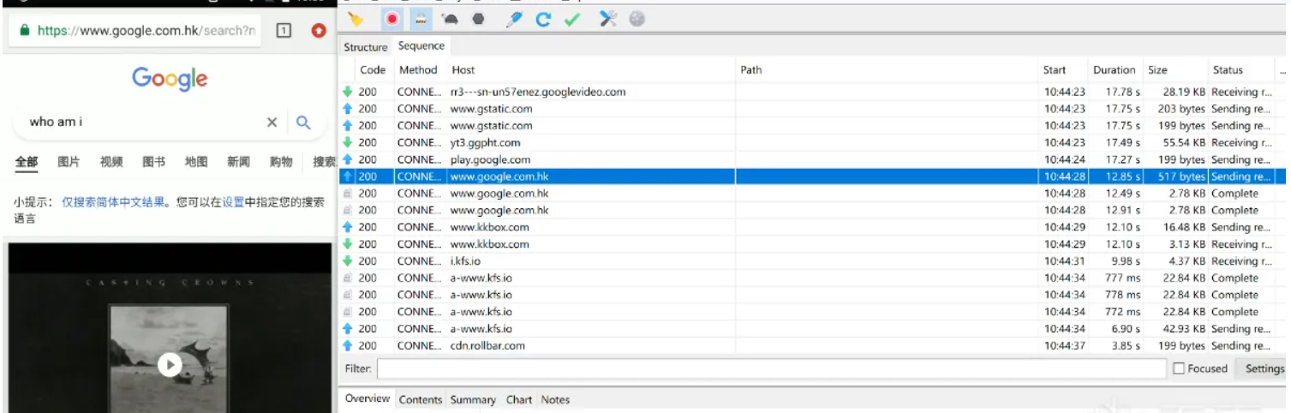Switch to the 视频 results tab

[111, 161]
